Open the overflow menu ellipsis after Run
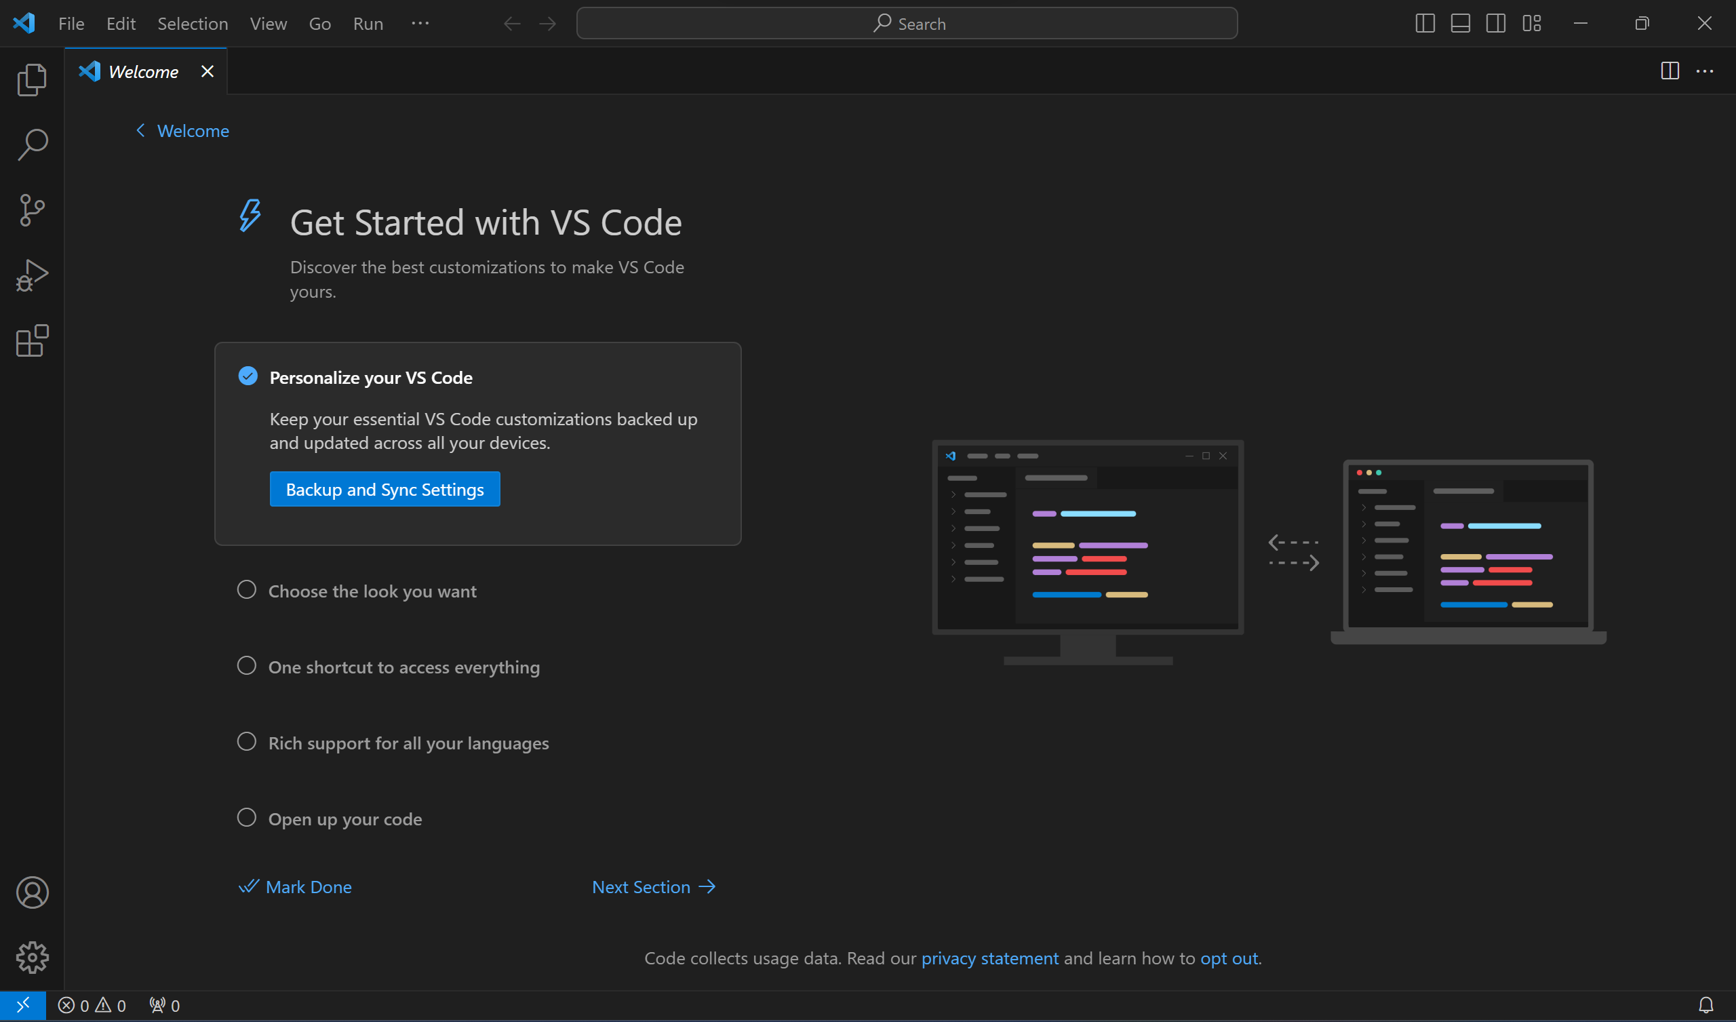This screenshot has width=1736, height=1022. [x=420, y=24]
